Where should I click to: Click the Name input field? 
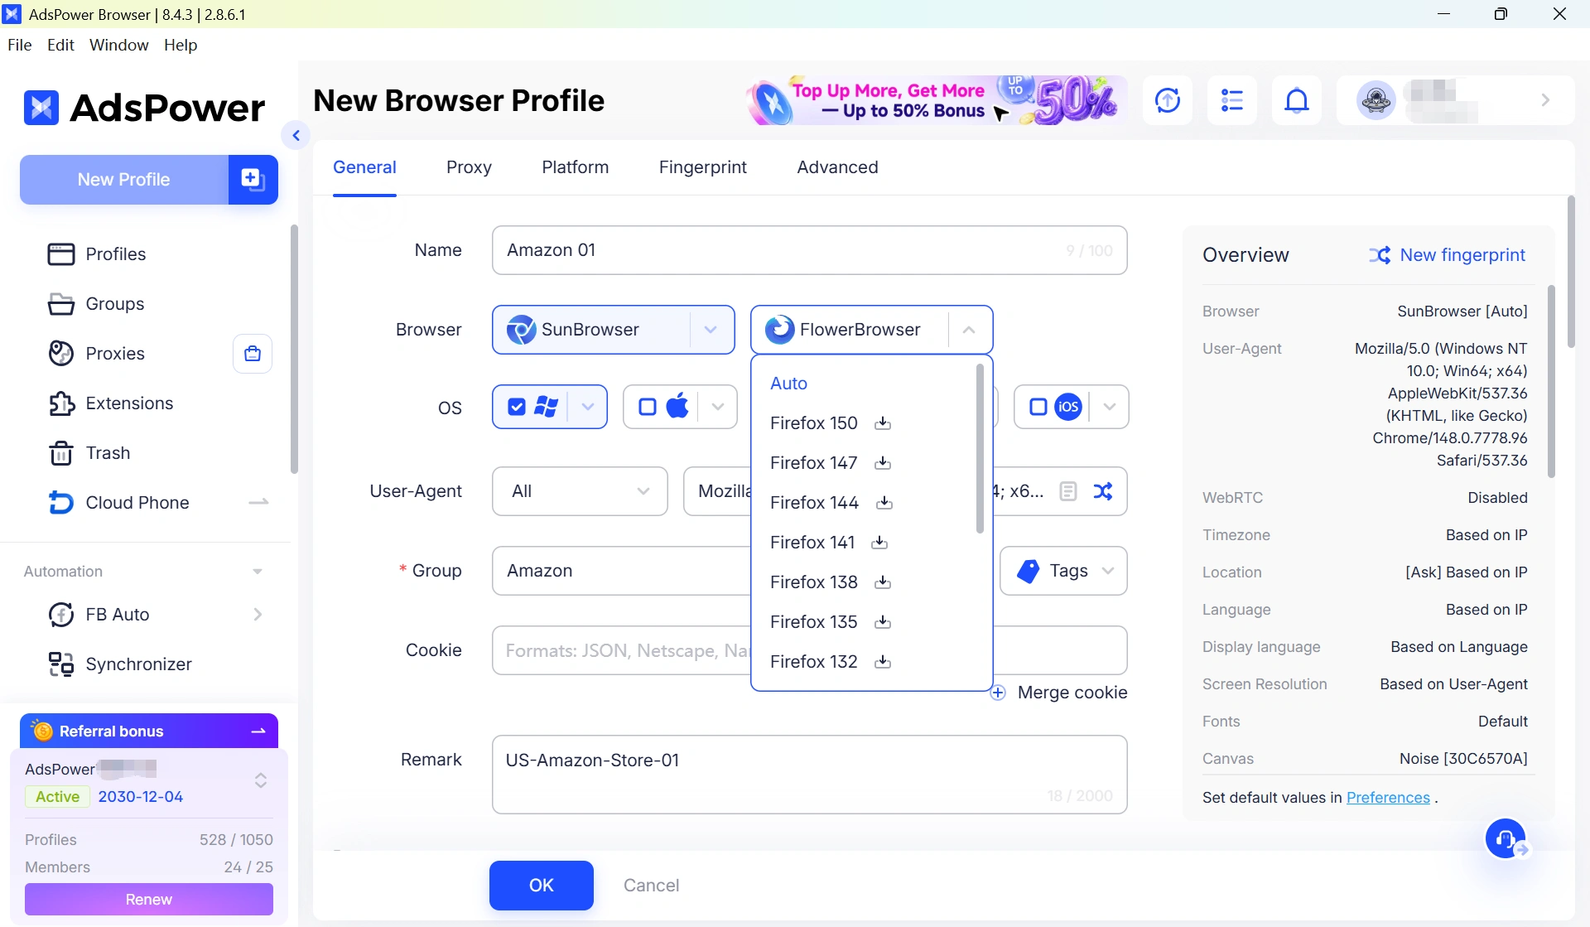point(809,250)
